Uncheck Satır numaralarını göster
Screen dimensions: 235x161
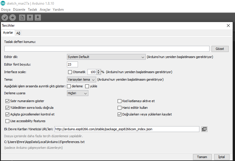coord(7,101)
